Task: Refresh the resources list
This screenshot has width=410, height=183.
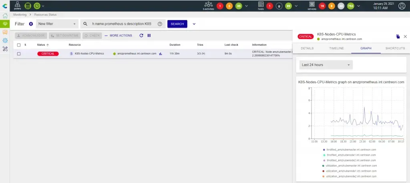Action: [141, 36]
